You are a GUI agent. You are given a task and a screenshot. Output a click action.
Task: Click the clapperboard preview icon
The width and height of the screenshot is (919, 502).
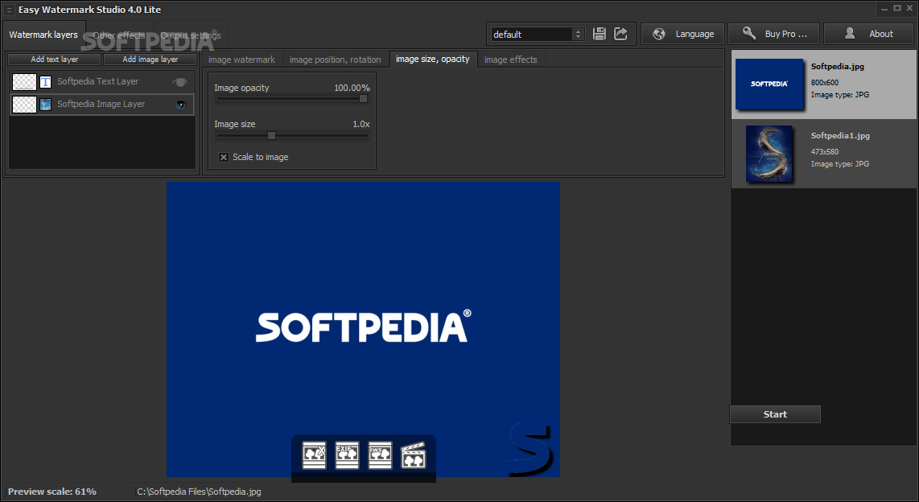(x=413, y=455)
